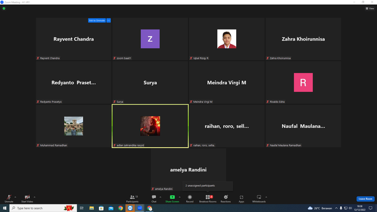Expand Share Screen options arrow
The height and width of the screenshot is (212, 377).
(180, 197)
